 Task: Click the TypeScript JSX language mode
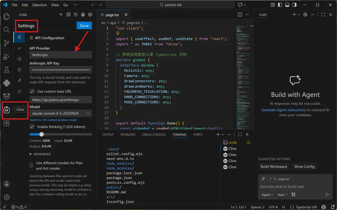(x=306, y=207)
